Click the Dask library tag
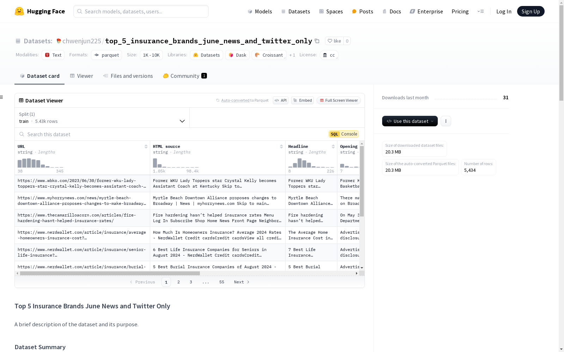 tap(238, 55)
